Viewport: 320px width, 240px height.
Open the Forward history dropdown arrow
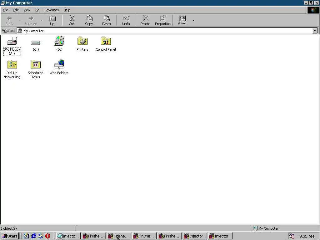(42, 20)
